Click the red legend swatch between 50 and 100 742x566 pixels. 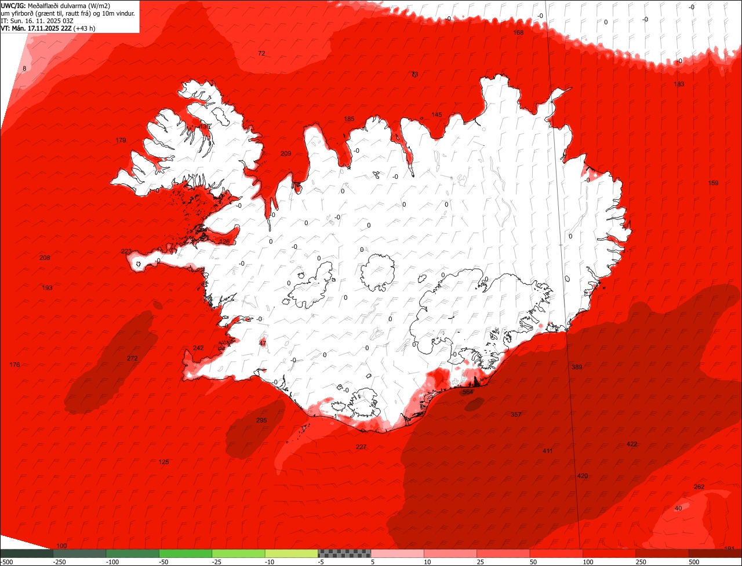[x=556, y=553]
